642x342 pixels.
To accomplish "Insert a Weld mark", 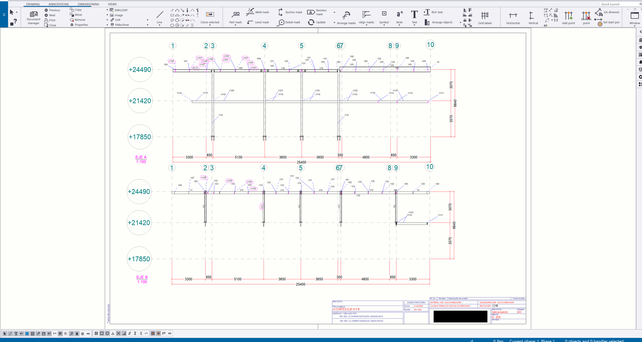I will (258, 12).
